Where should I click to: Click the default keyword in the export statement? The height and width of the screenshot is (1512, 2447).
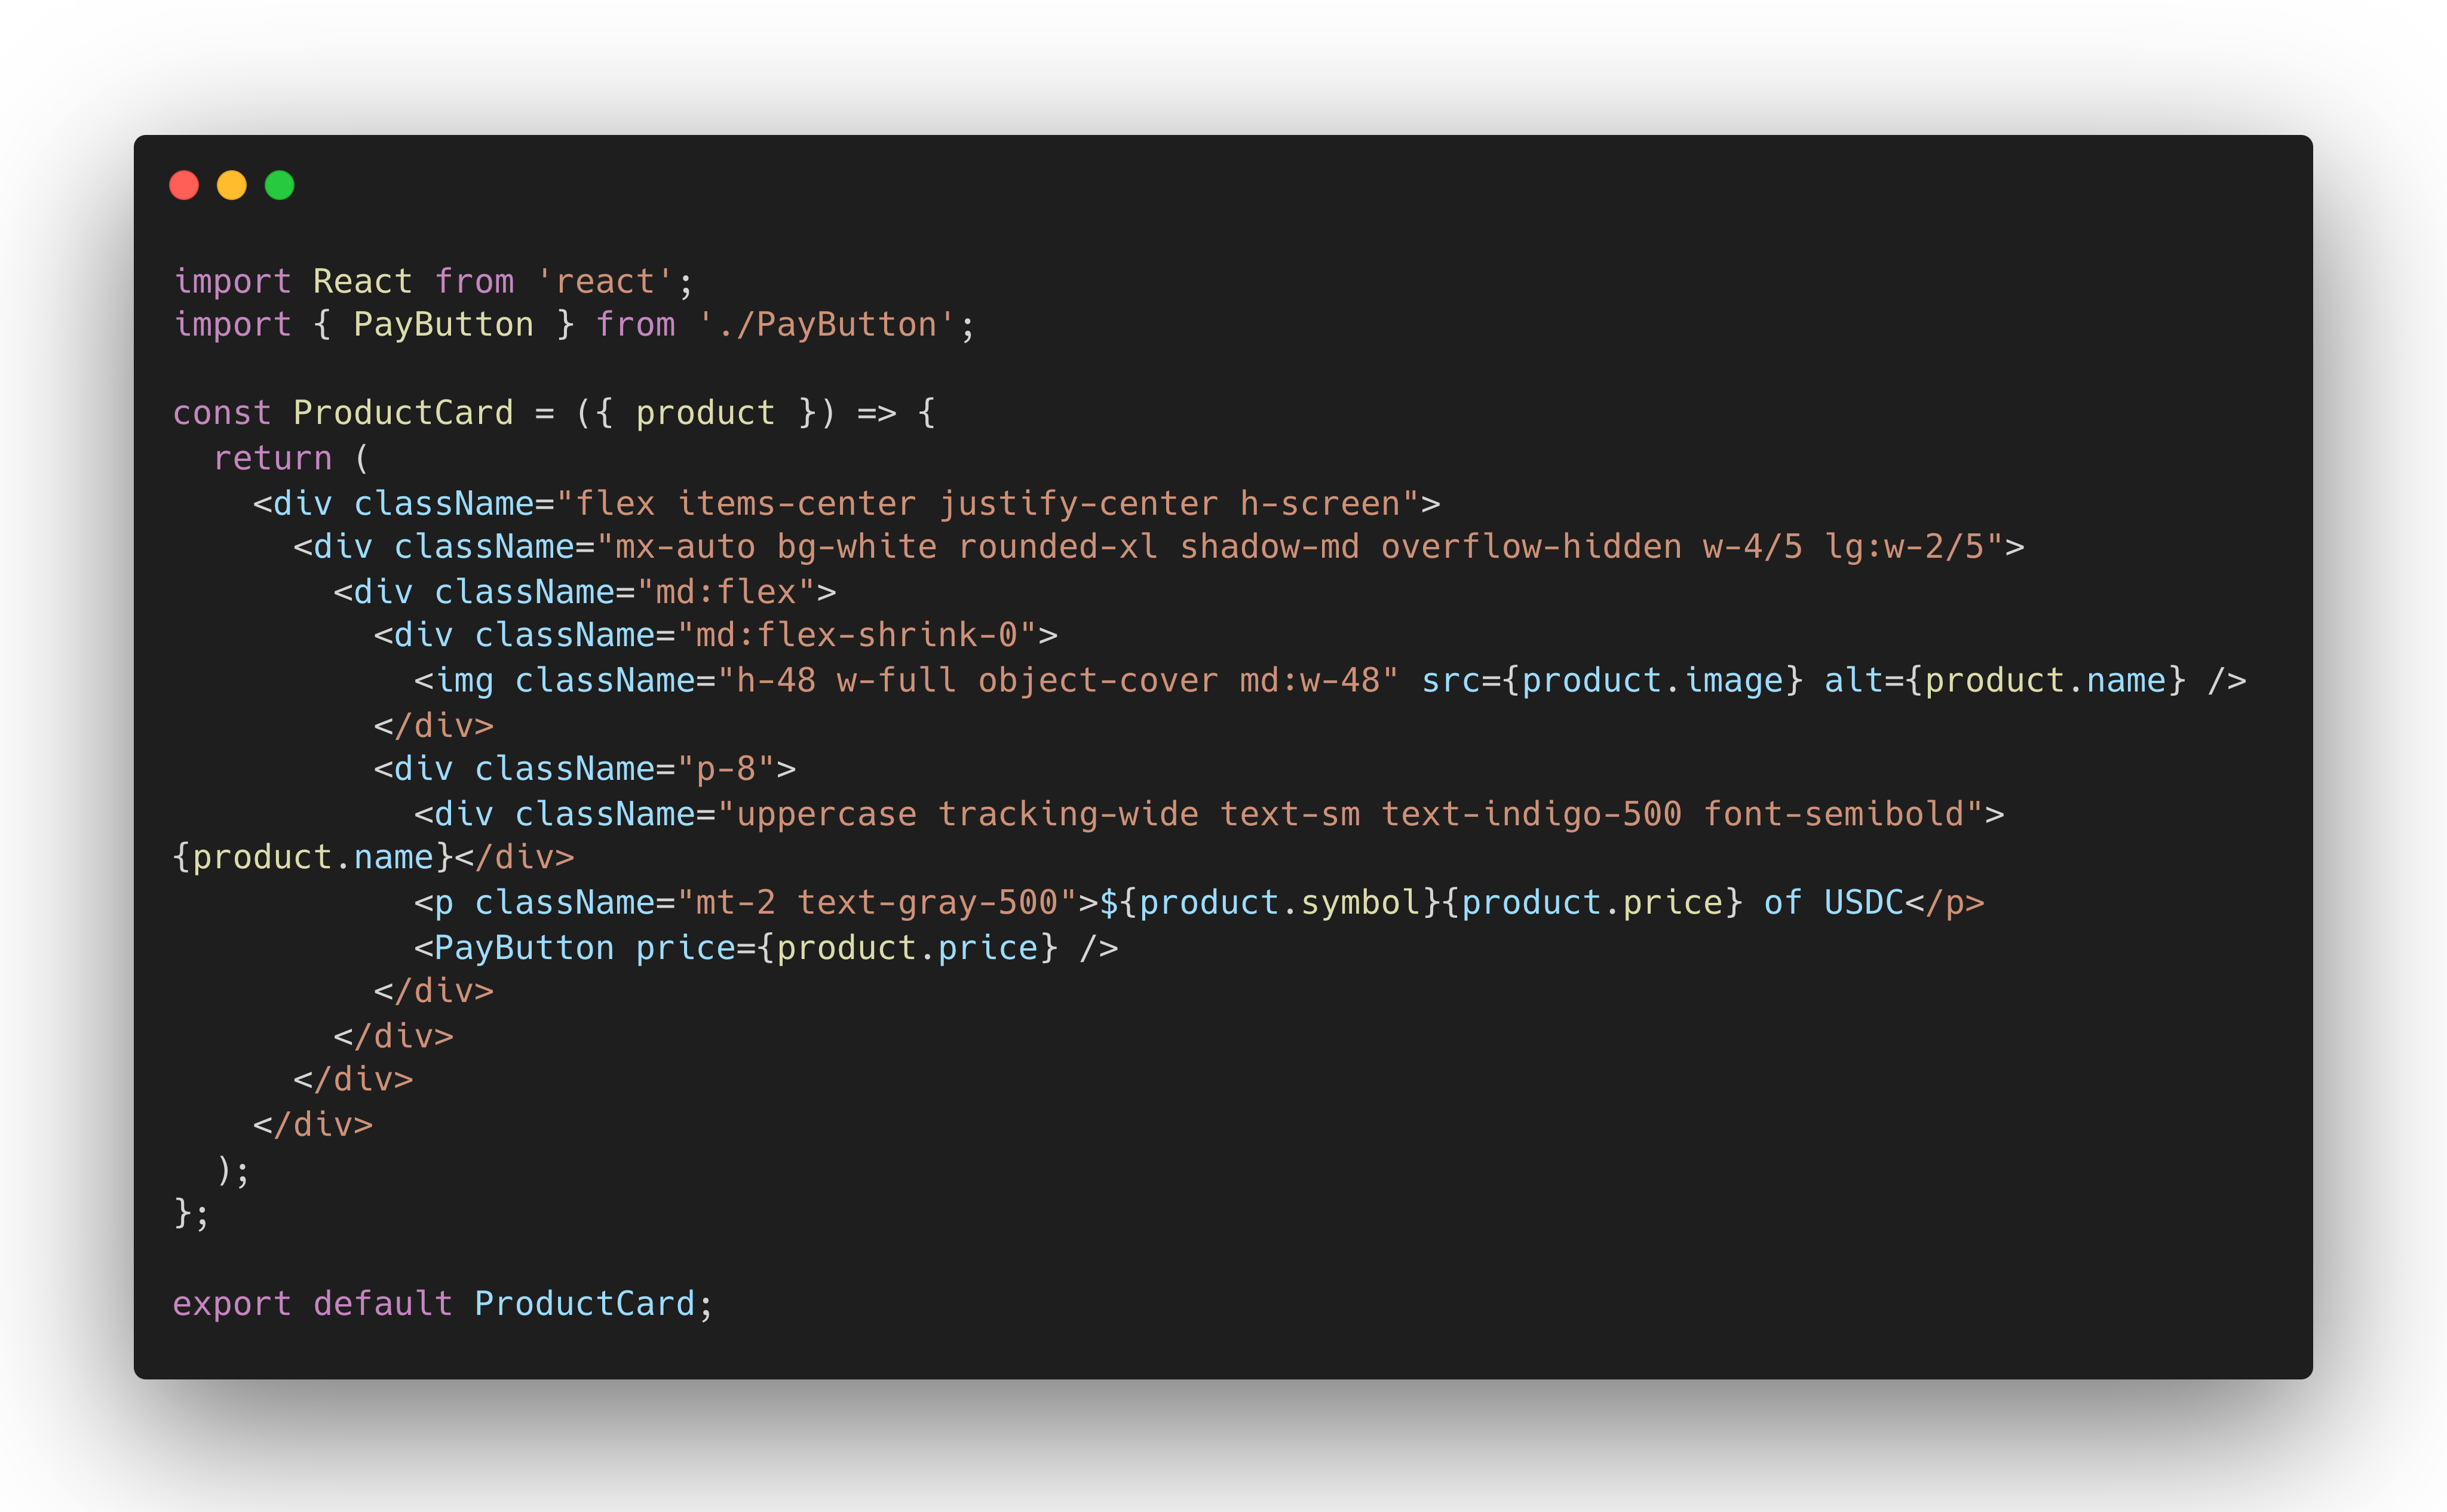tap(382, 1304)
